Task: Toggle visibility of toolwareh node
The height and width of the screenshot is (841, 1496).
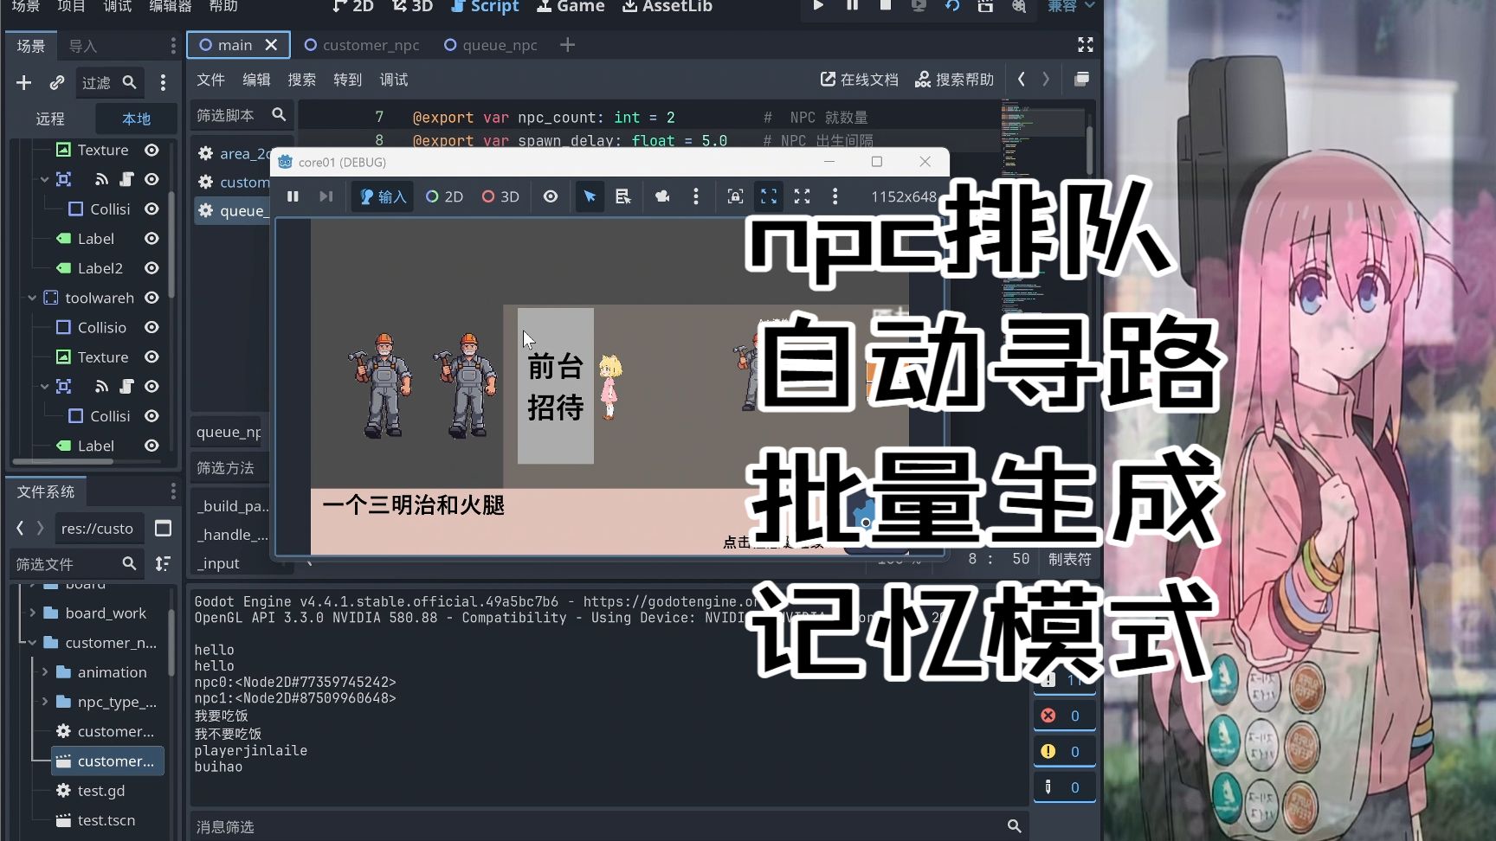Action: (152, 298)
